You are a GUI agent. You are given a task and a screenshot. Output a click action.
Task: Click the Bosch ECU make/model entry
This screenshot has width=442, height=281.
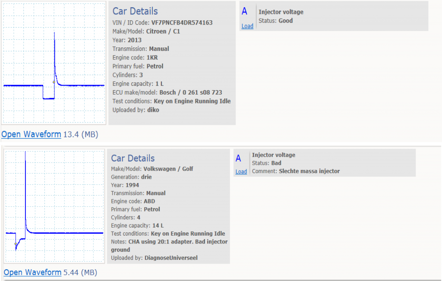click(x=167, y=92)
